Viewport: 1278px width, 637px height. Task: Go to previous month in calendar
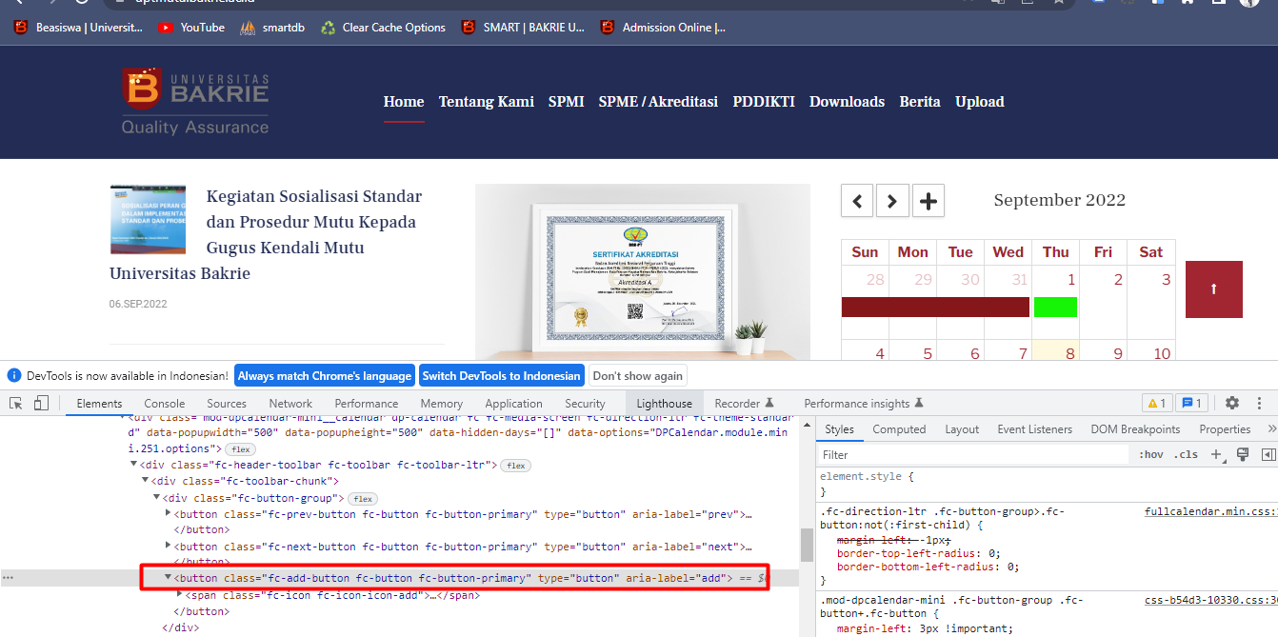coord(857,201)
